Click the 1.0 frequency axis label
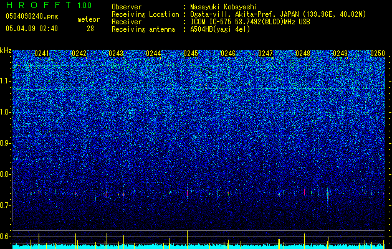This screenshot has width=392, height=249. 5,112
